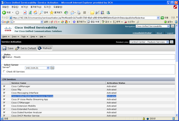The height and width of the screenshot is (121, 179).
Task: Open the 파일(F) menu
Action: pyautogui.click(x=6, y=7)
